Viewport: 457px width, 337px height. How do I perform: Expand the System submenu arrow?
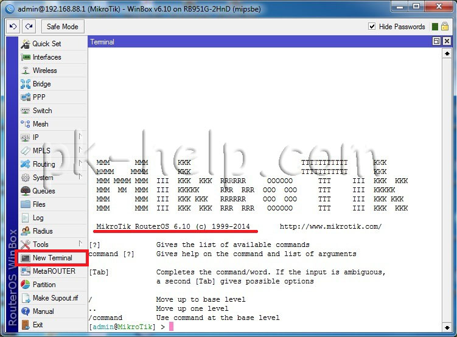80,176
